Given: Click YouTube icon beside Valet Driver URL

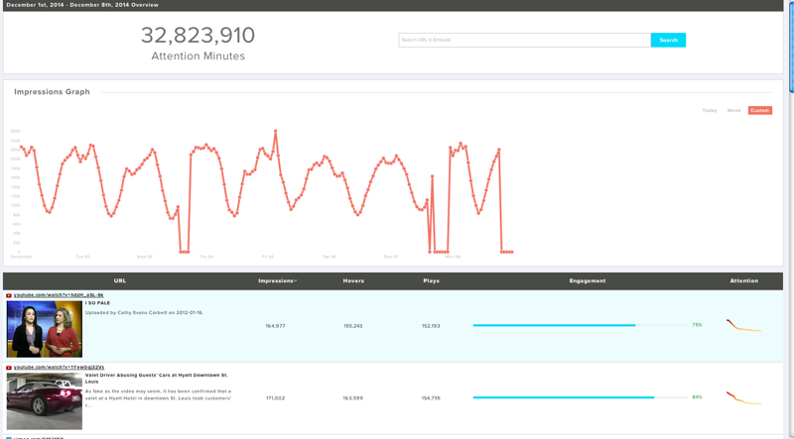Looking at the screenshot, I should 9,368.
